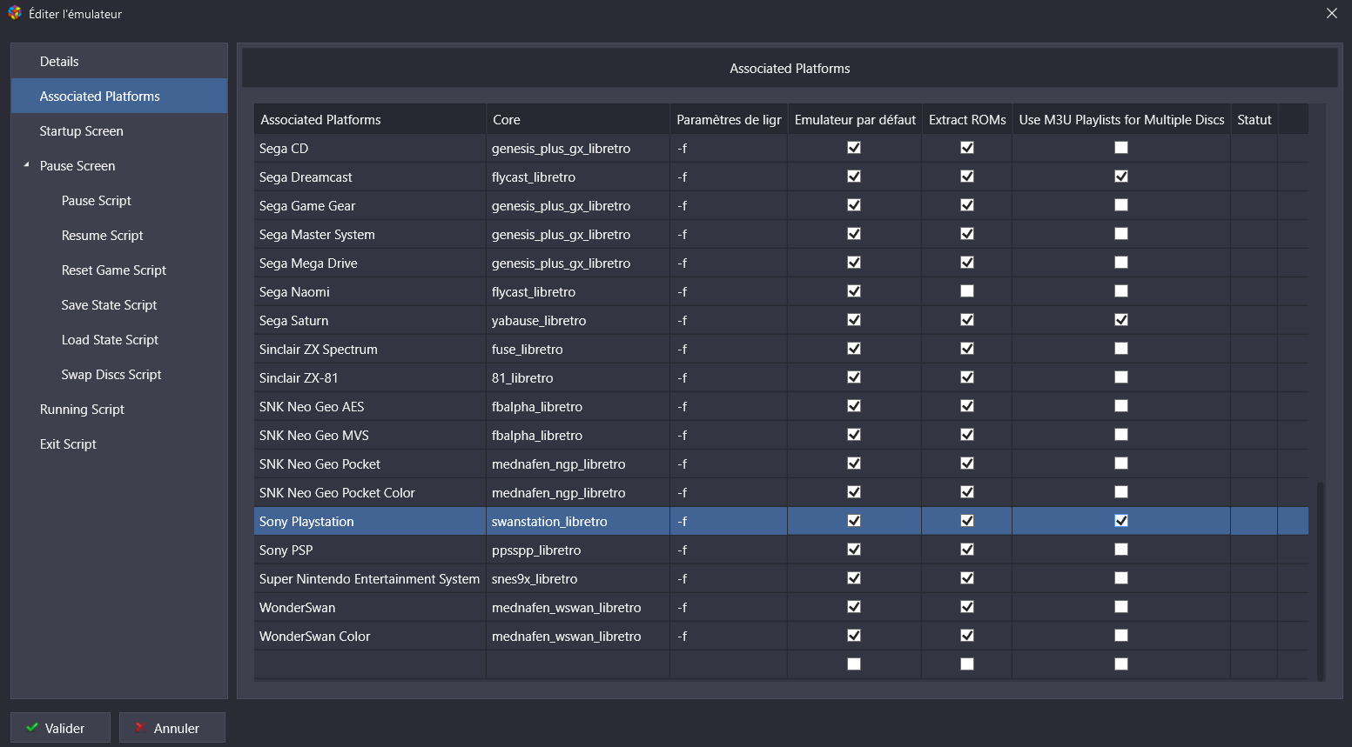The width and height of the screenshot is (1352, 747).
Task: Click the Emulateur par défaut column header
Action: (855, 119)
